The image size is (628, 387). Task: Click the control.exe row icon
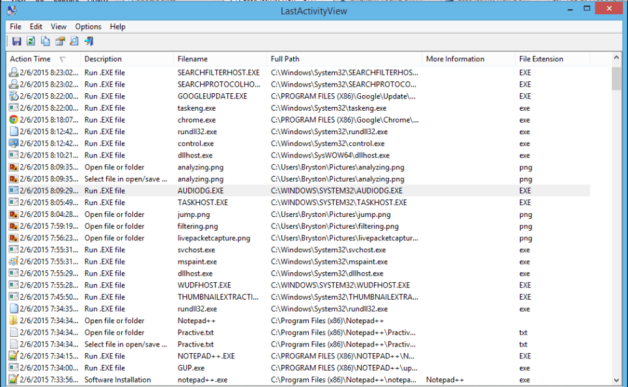click(x=14, y=143)
